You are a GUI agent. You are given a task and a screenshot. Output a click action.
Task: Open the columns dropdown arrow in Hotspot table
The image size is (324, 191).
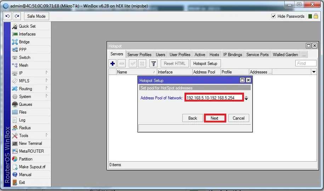[314, 72]
